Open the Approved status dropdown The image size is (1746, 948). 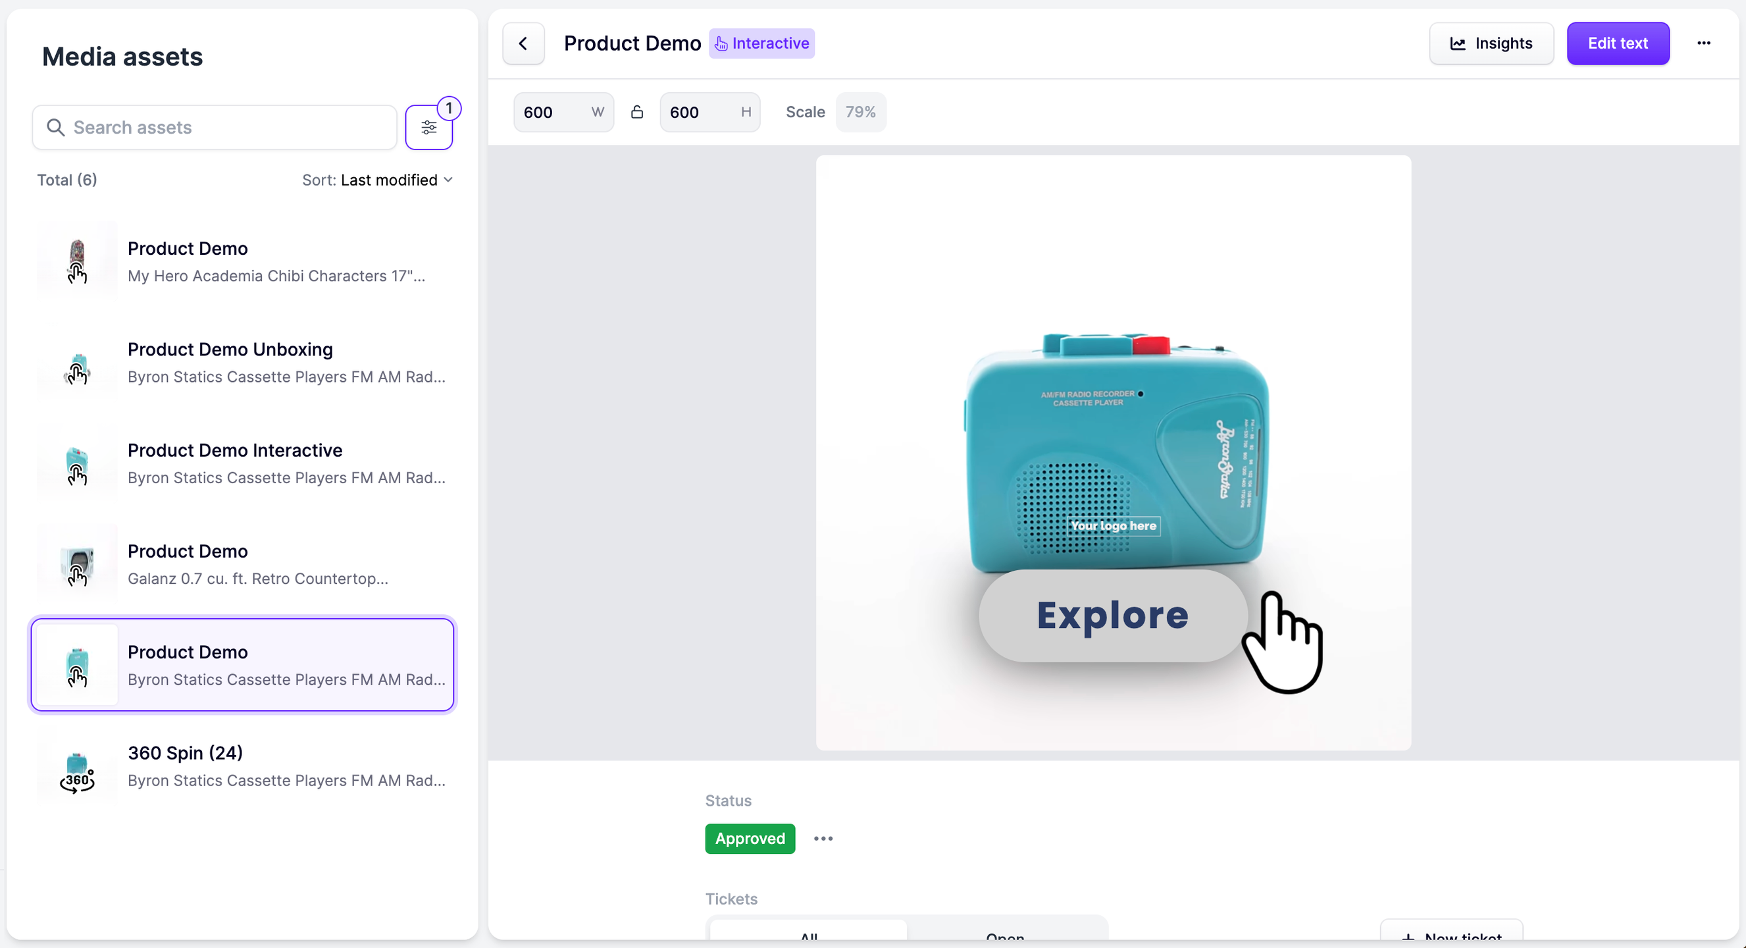pyautogui.click(x=750, y=838)
